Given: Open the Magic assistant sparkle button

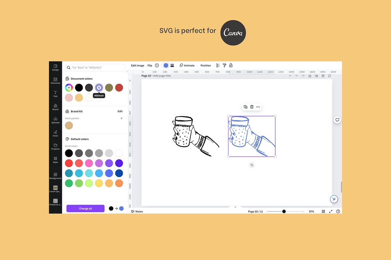Looking at the screenshot, I should pos(334,199).
